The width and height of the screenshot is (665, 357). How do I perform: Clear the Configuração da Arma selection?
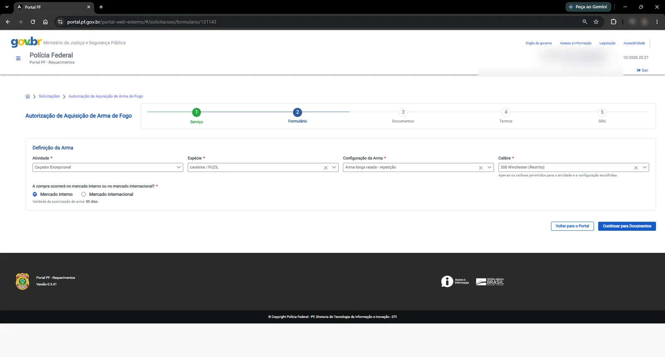[481, 168]
